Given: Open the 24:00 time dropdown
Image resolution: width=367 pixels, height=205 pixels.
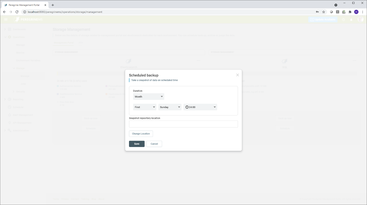Looking at the screenshot, I should point(200,107).
